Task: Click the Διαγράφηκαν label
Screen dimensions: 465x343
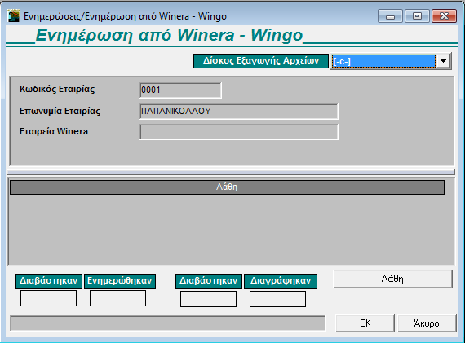Action: [x=281, y=281]
